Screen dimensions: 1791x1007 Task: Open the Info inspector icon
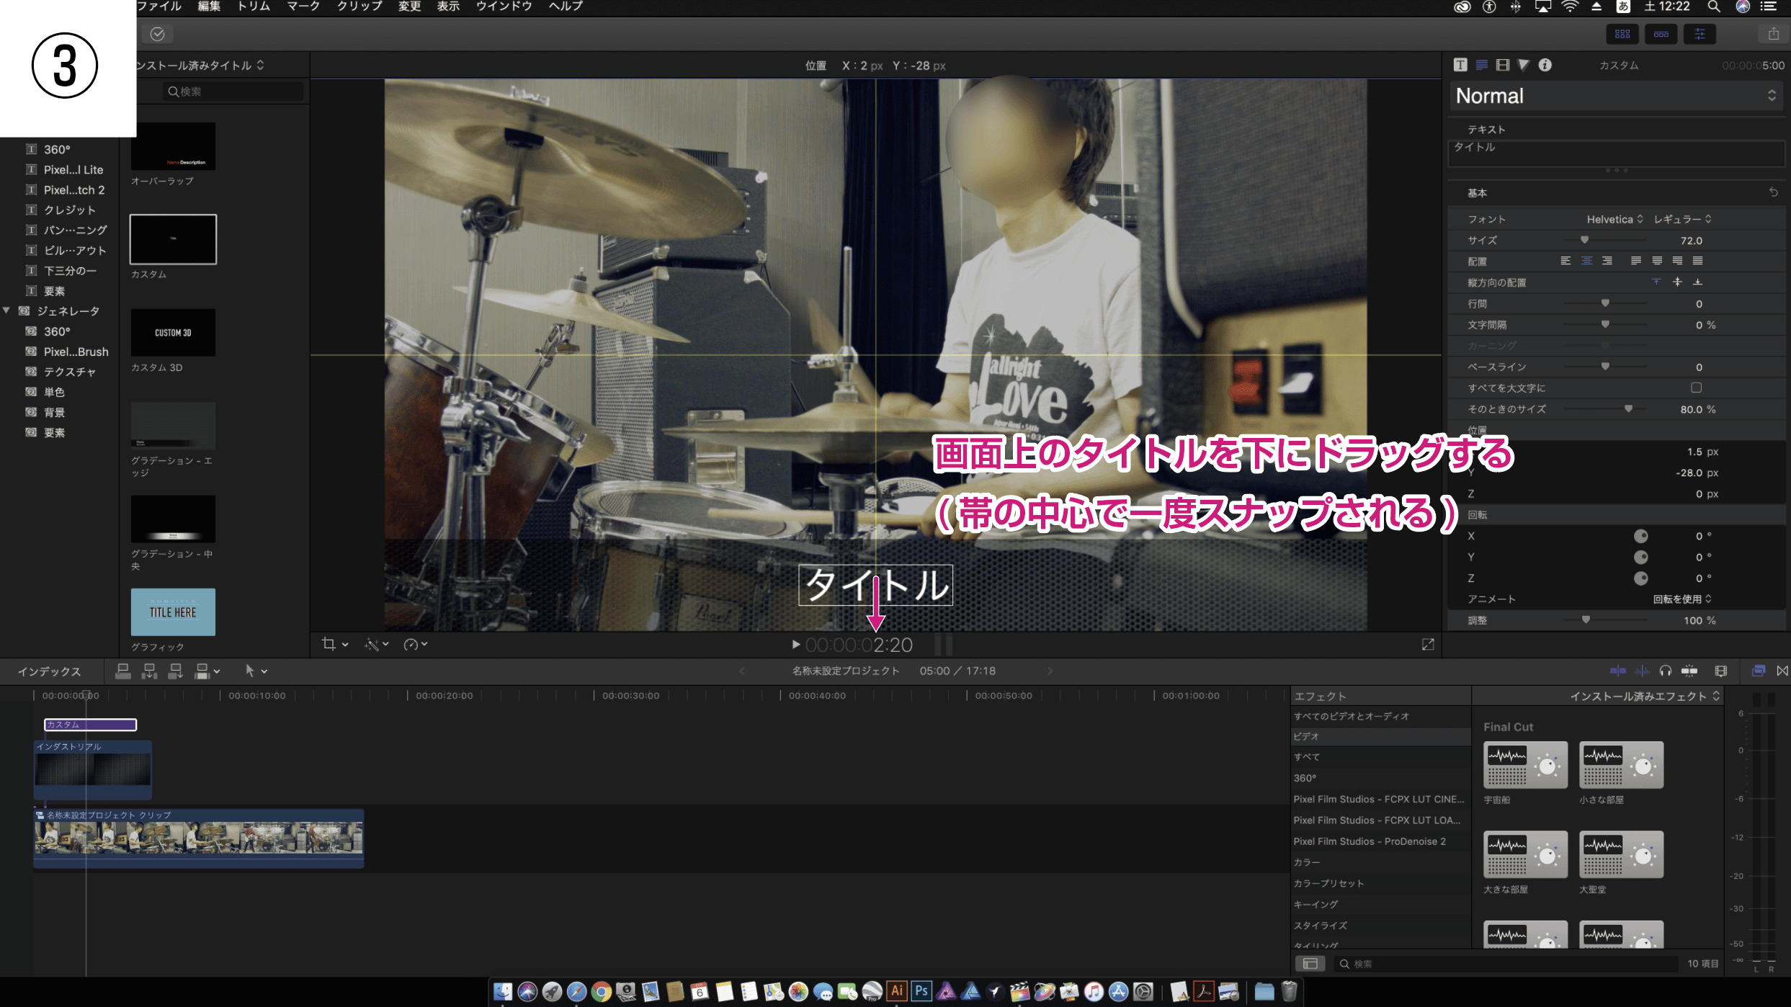pyautogui.click(x=1545, y=65)
